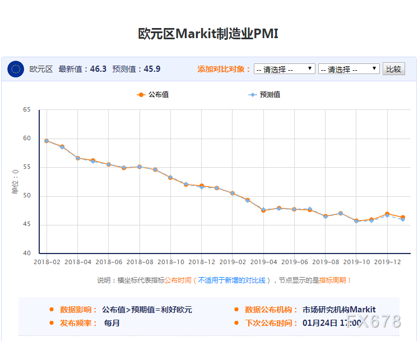
Task: Click the blue 不适用于新增的对比线 text
Action: (x=231, y=280)
